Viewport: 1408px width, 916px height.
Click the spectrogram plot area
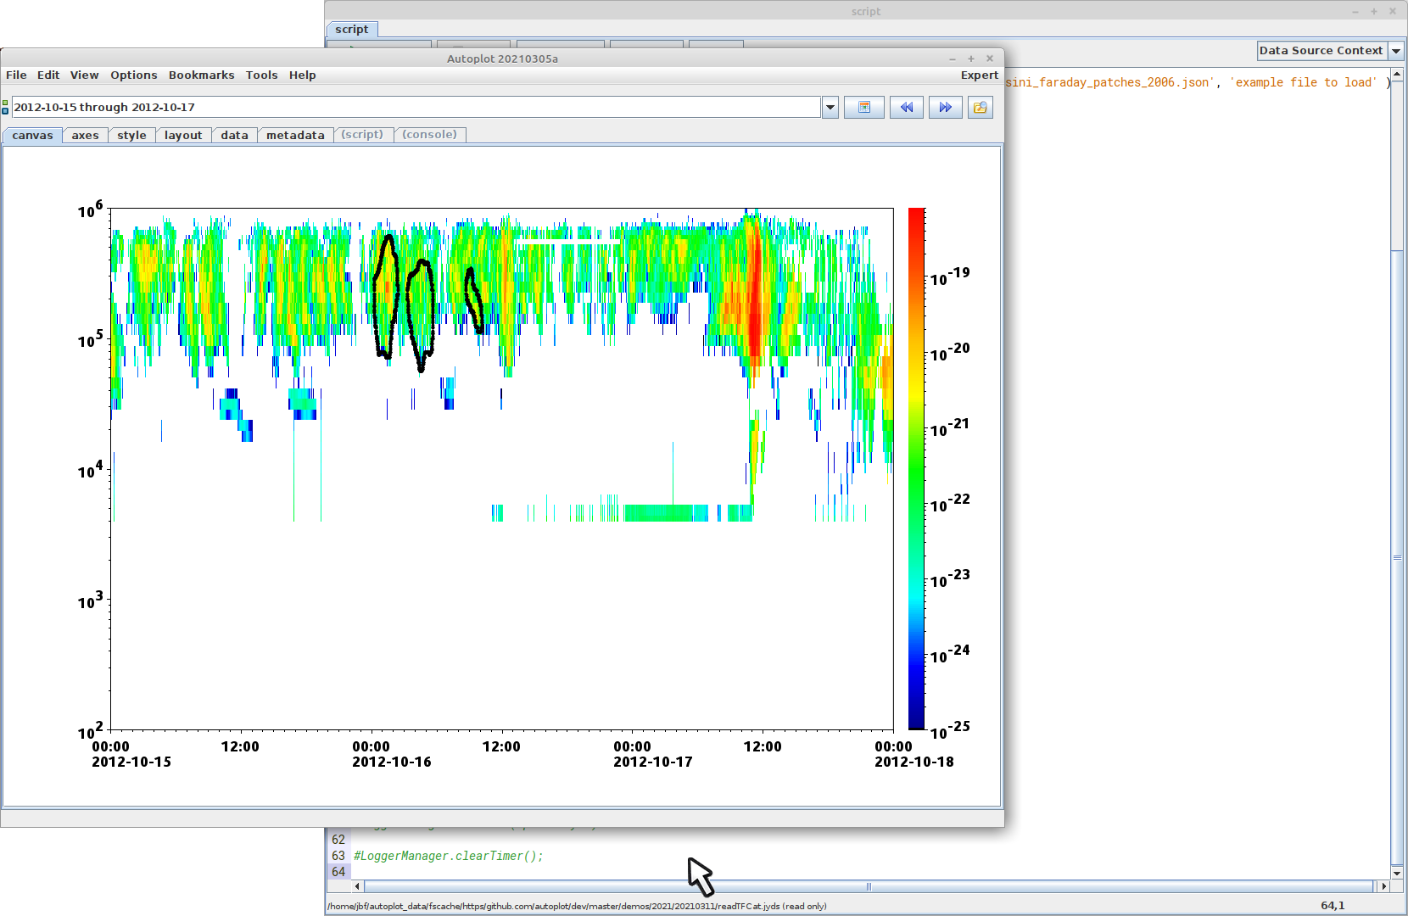click(501, 468)
